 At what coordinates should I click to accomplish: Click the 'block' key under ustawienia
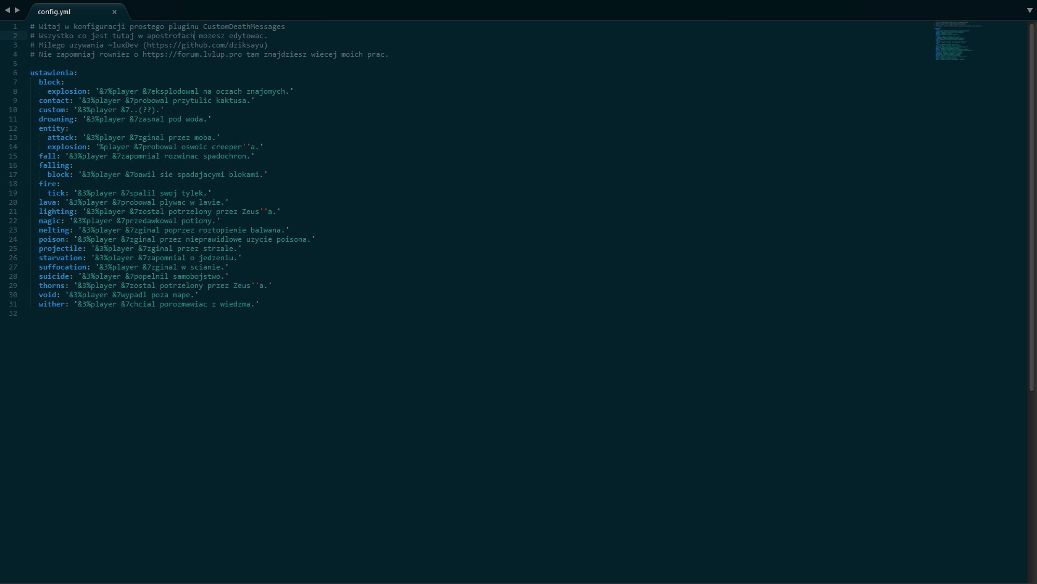point(49,82)
